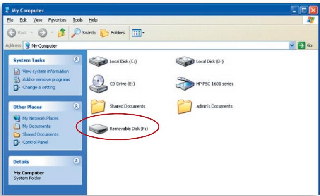Click the My Network Places icon
Screen dimensions: 320x196
(x=17, y=118)
